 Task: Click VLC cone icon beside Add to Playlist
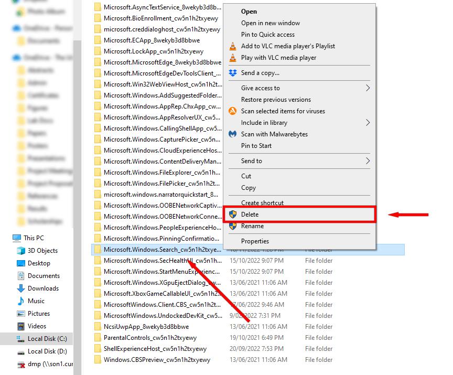233,46
